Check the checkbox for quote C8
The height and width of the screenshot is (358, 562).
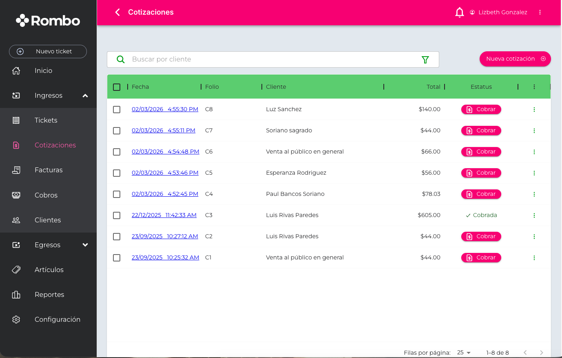coord(117,109)
